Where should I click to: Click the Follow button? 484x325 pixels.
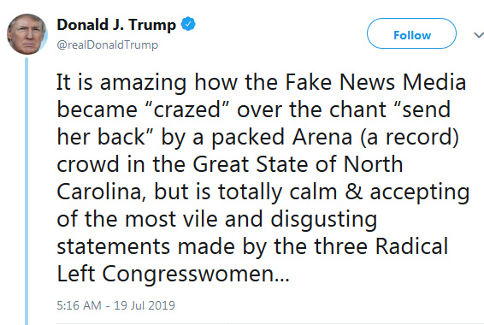[411, 33]
